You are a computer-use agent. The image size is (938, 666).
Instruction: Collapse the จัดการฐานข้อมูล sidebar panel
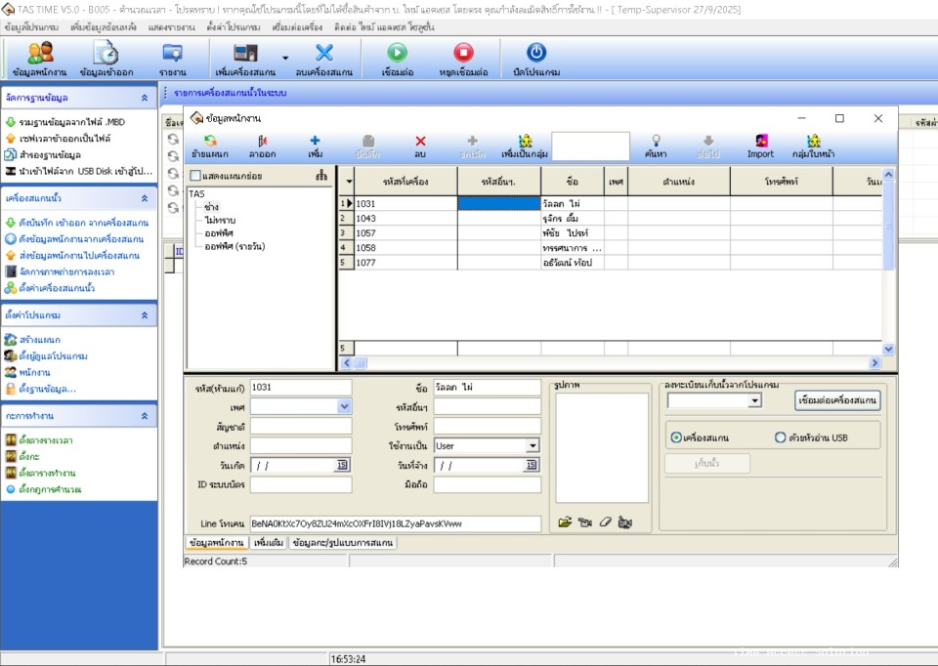[145, 98]
